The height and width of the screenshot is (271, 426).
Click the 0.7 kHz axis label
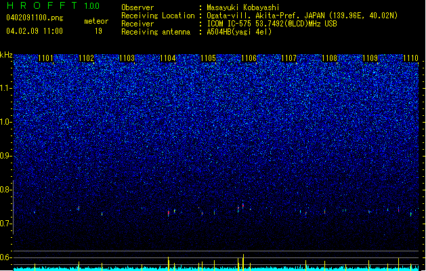coord(5,224)
